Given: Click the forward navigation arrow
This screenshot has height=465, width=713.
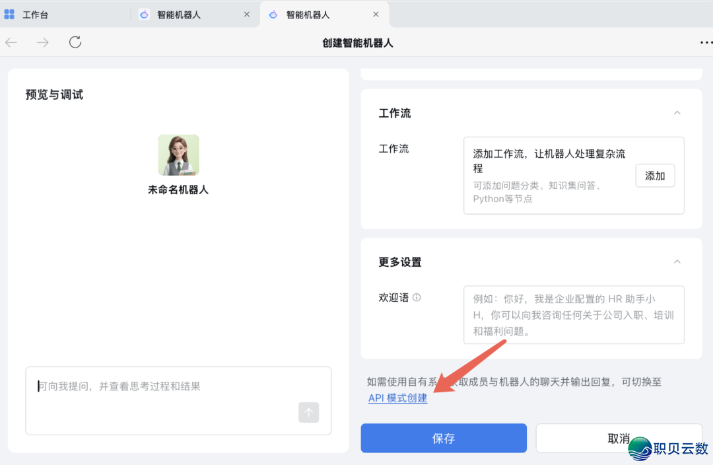Looking at the screenshot, I should coord(42,42).
